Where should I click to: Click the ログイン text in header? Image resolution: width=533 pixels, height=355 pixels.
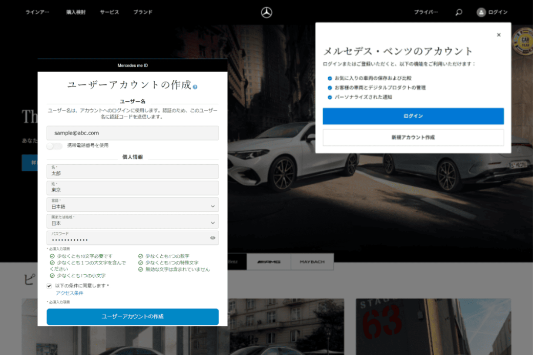tap(498, 12)
